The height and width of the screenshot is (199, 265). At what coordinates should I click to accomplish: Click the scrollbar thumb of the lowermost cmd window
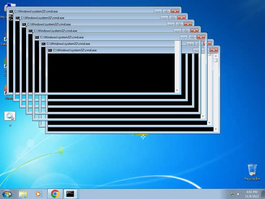(x=216, y=60)
